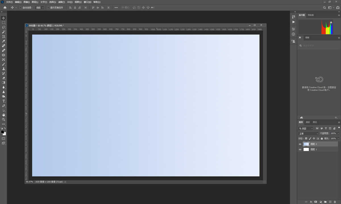
Task: Open the Edit Toolbar three-dots icon
Action: click(4, 124)
